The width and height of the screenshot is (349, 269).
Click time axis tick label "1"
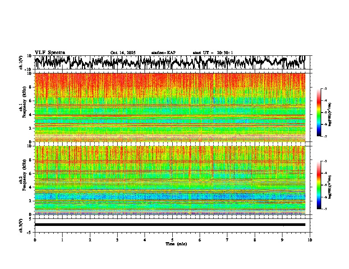click(62, 240)
